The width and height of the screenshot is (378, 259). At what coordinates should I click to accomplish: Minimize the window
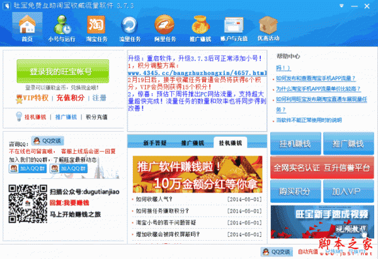354,6
